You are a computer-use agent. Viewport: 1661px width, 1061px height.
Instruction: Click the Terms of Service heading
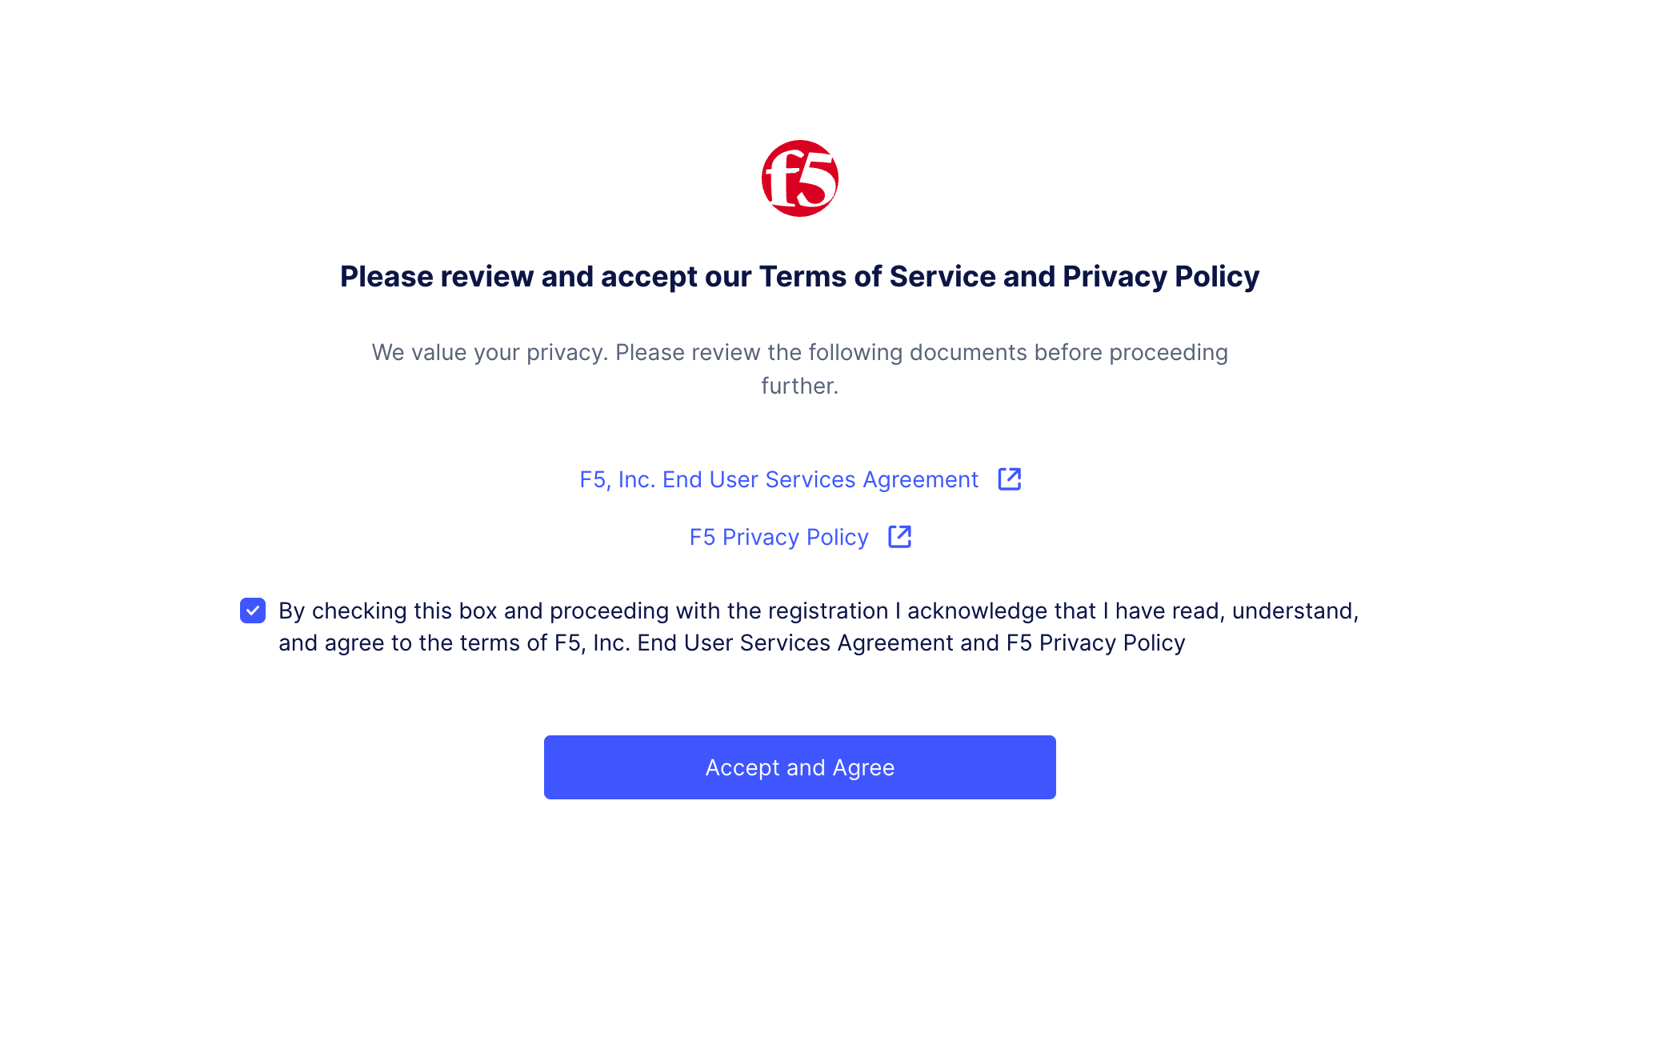[x=799, y=276]
